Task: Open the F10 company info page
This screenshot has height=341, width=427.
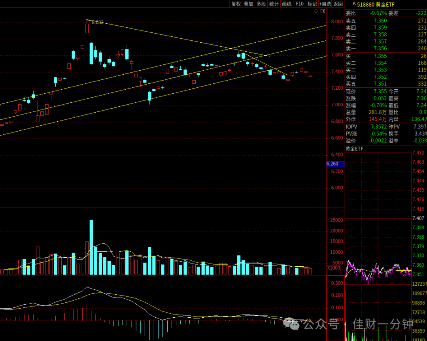Action: point(300,4)
